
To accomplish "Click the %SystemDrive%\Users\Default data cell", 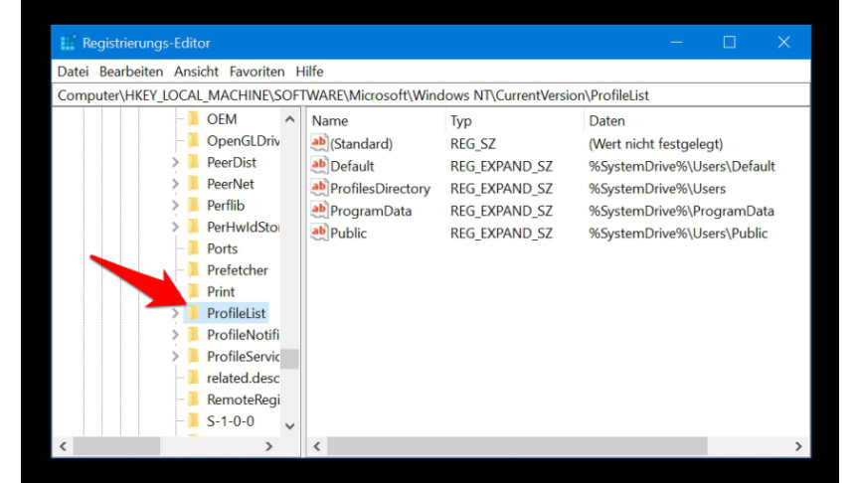I will [682, 166].
